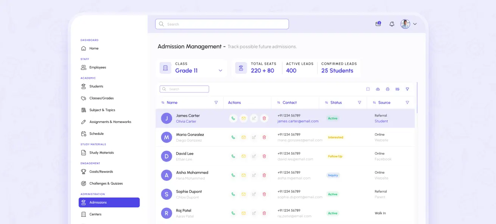Call Maria Gonzalez via phone icon
Screen dimensions: 496x224
[x=233, y=137]
